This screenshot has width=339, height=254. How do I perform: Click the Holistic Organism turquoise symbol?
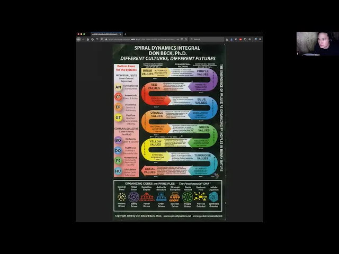tap(213, 197)
